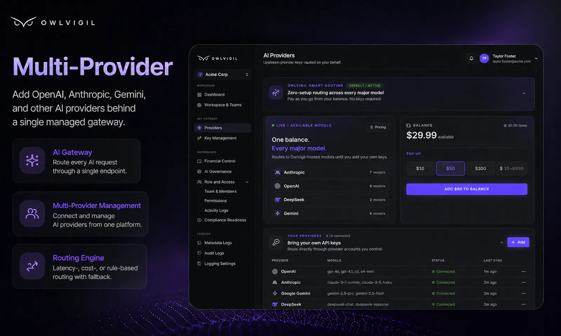Image resolution: width=561 pixels, height=336 pixels.
Task: Click the custom top-up amount field
Action: pyautogui.click(x=512, y=169)
